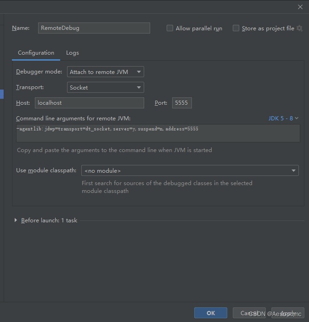Choose JDK 5 - 8 version selector
Screen dimensions: 309x322
[283, 119]
